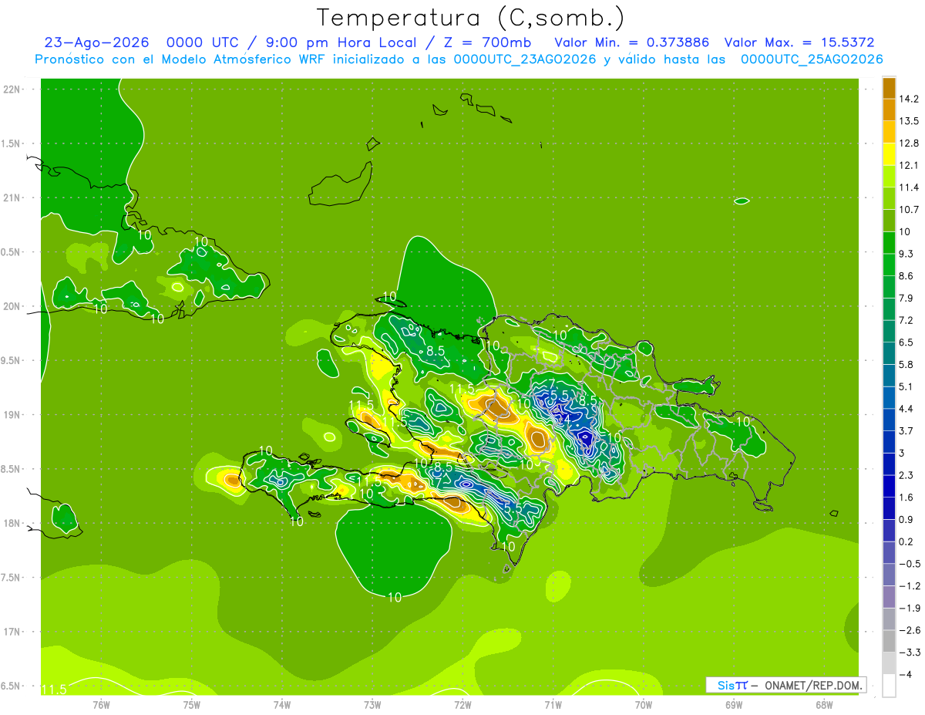The image size is (925, 715).
Task: Select the gray segment between -2.6 and -3.3
Action: 889,641
